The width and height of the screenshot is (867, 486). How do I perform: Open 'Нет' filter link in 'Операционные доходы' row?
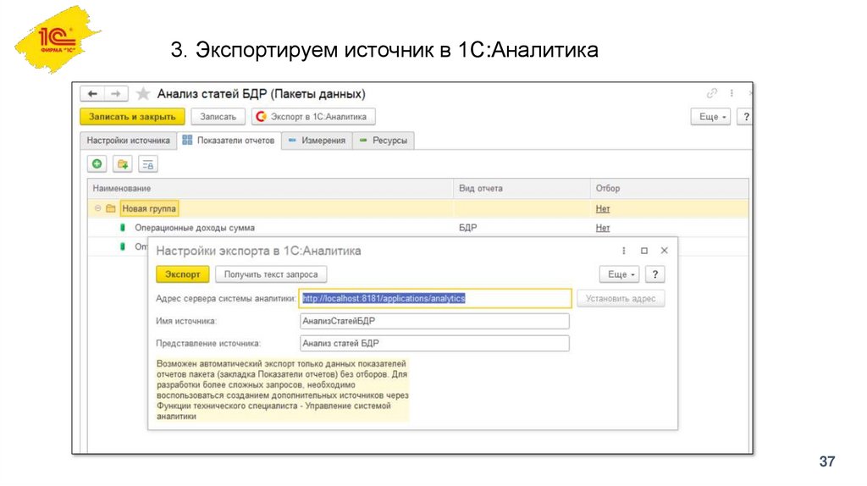pyautogui.click(x=603, y=228)
